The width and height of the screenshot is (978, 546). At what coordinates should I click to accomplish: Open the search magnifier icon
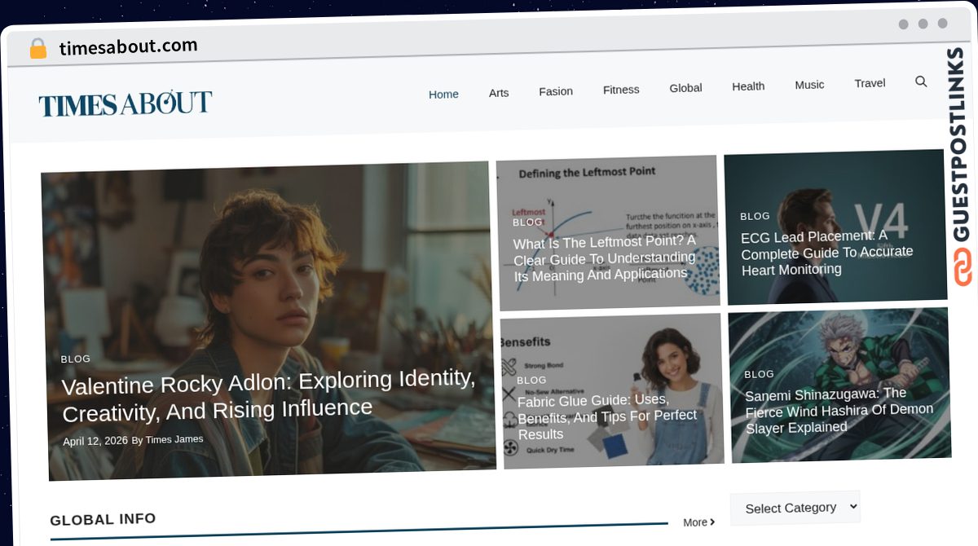point(921,81)
